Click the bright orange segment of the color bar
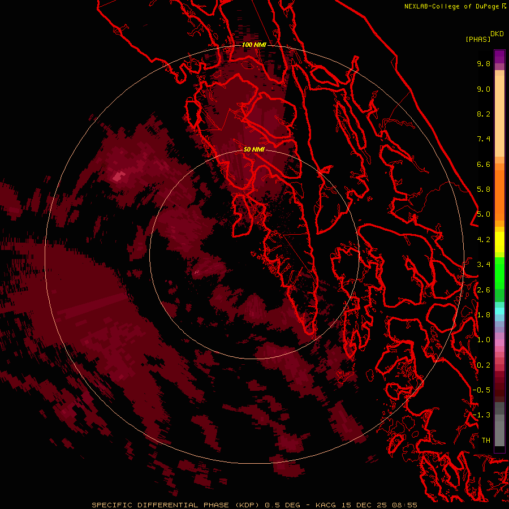 coord(499,195)
